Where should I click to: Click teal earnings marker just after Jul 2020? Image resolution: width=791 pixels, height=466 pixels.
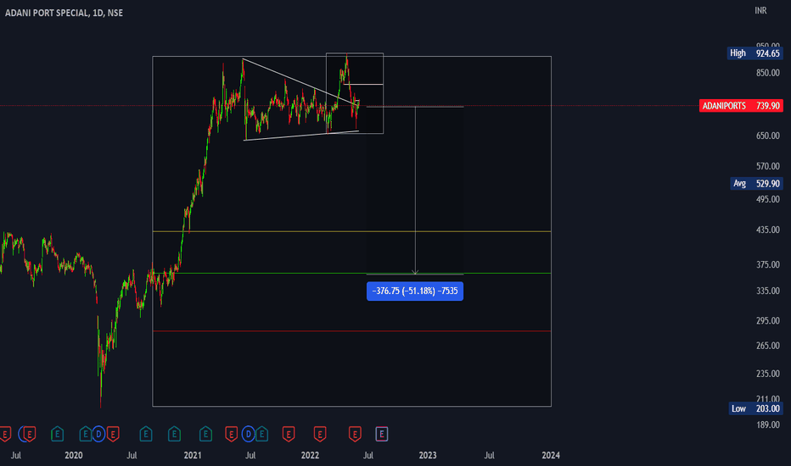[x=146, y=434]
